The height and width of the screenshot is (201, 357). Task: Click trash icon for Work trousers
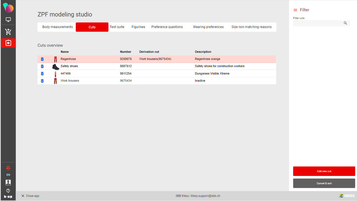pyautogui.click(x=42, y=81)
